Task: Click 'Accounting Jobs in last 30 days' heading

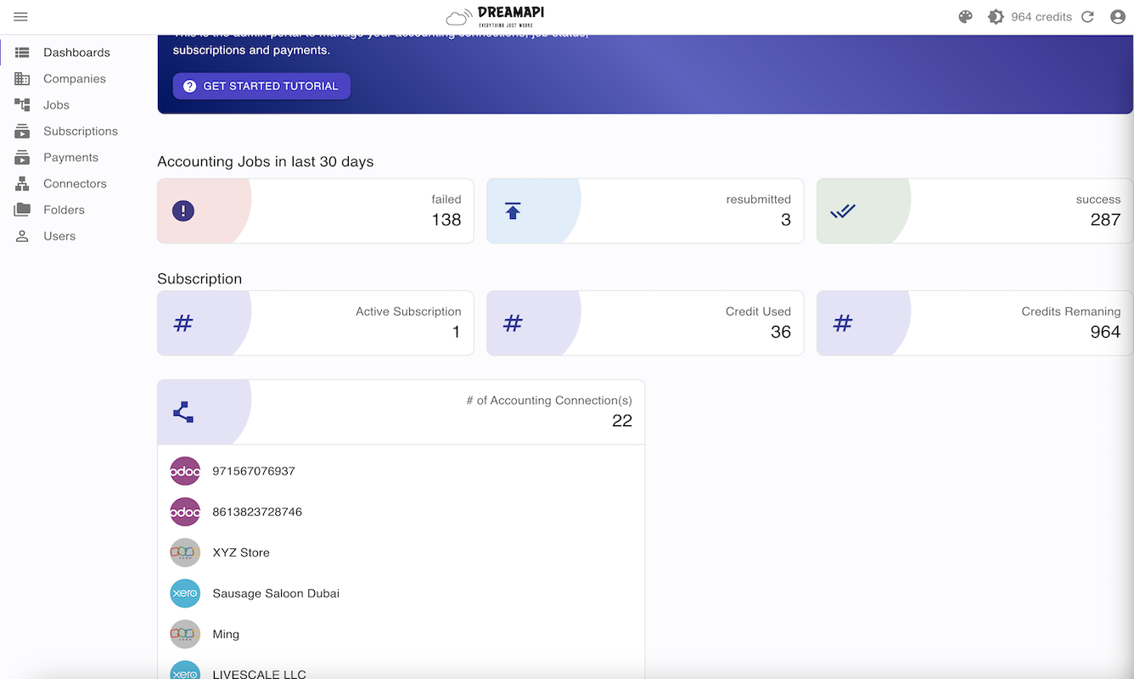Action: point(266,161)
